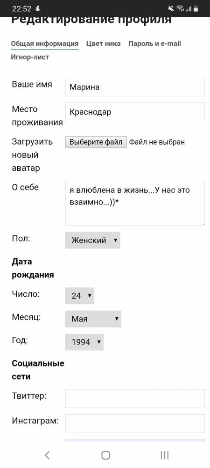Click the empty Твиттер input field
This screenshot has height=468, width=210.
click(x=135, y=398)
